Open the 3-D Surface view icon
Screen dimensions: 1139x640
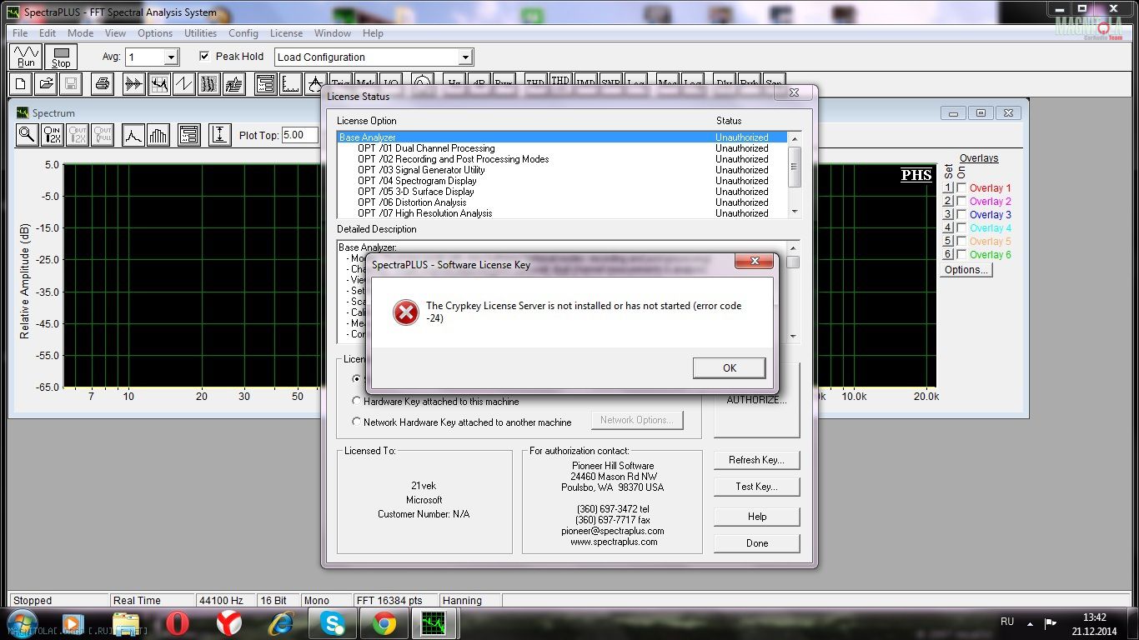pyautogui.click(x=233, y=83)
